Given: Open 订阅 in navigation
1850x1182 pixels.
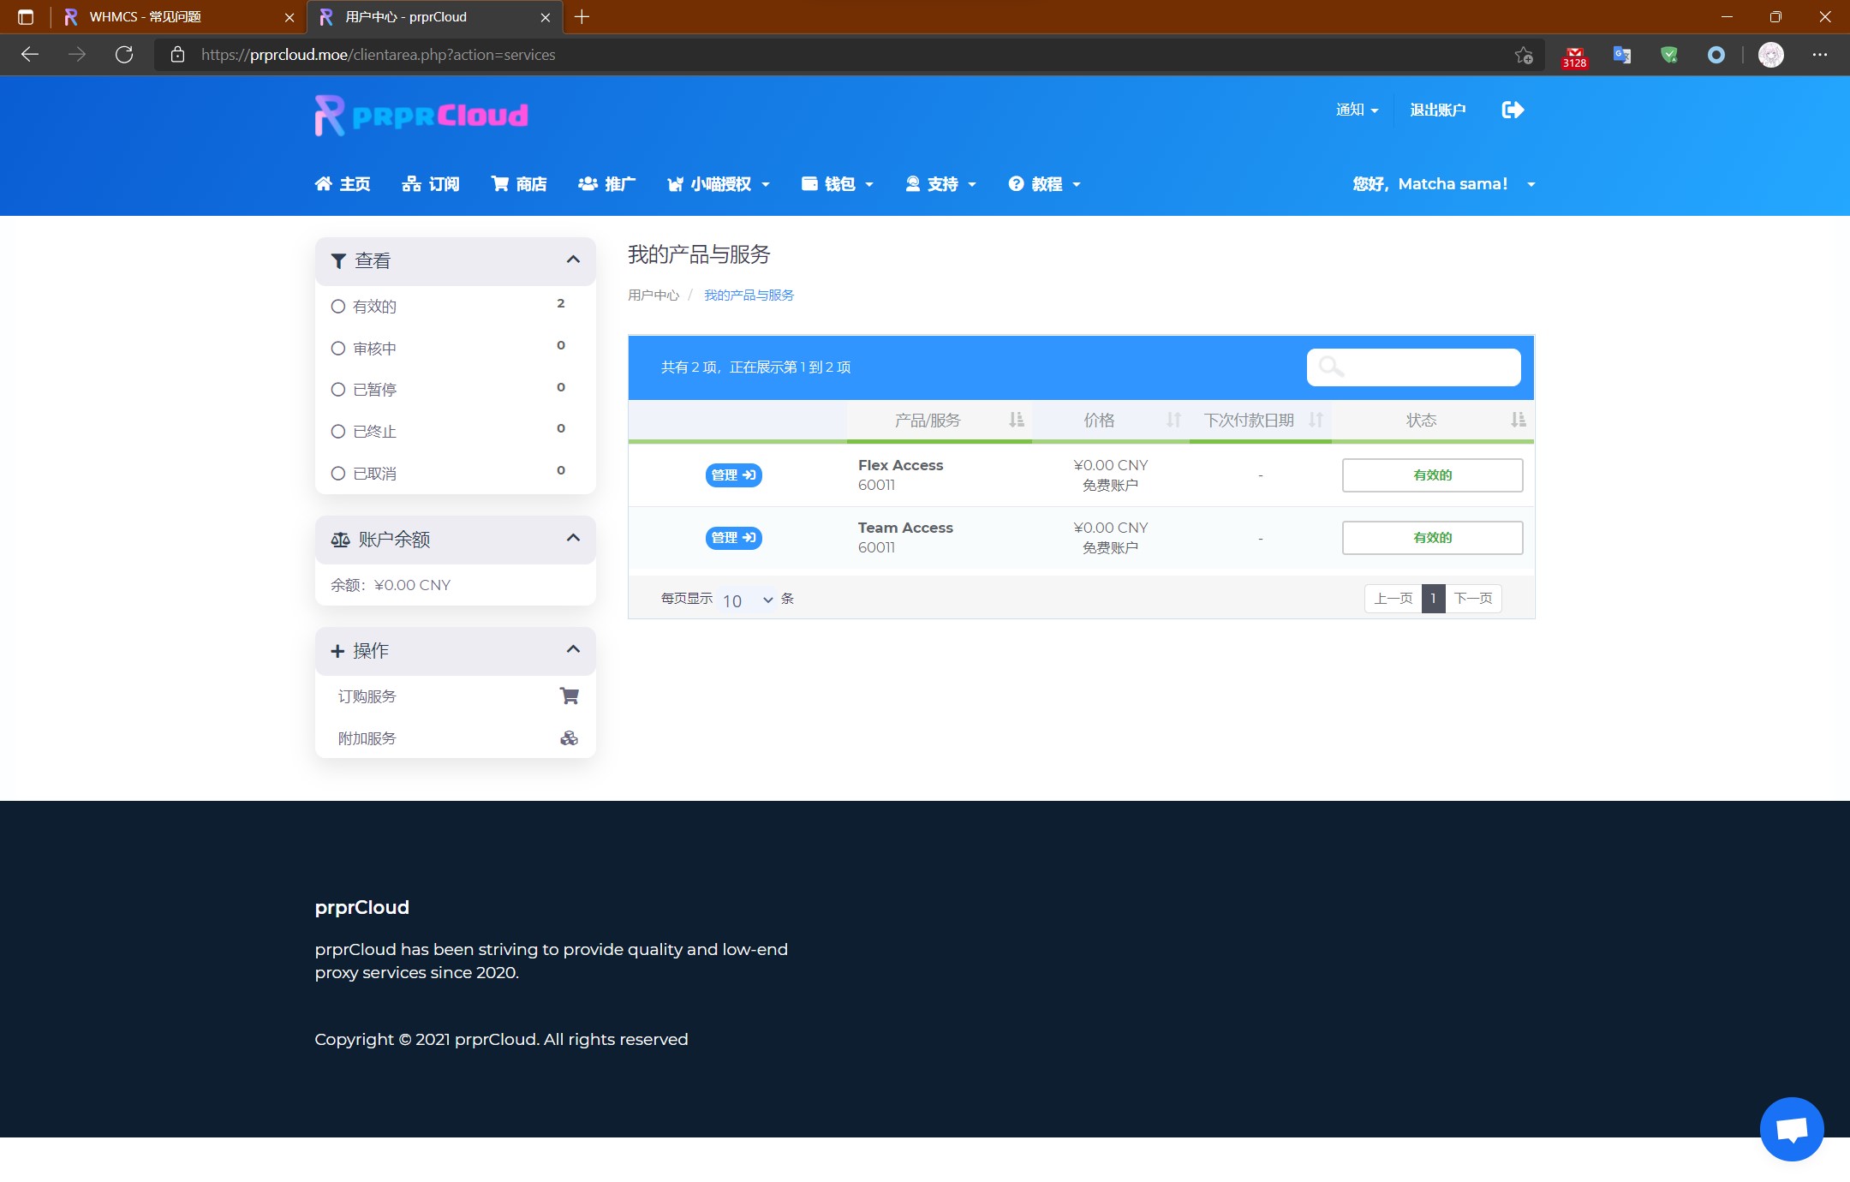Looking at the screenshot, I should (x=431, y=184).
